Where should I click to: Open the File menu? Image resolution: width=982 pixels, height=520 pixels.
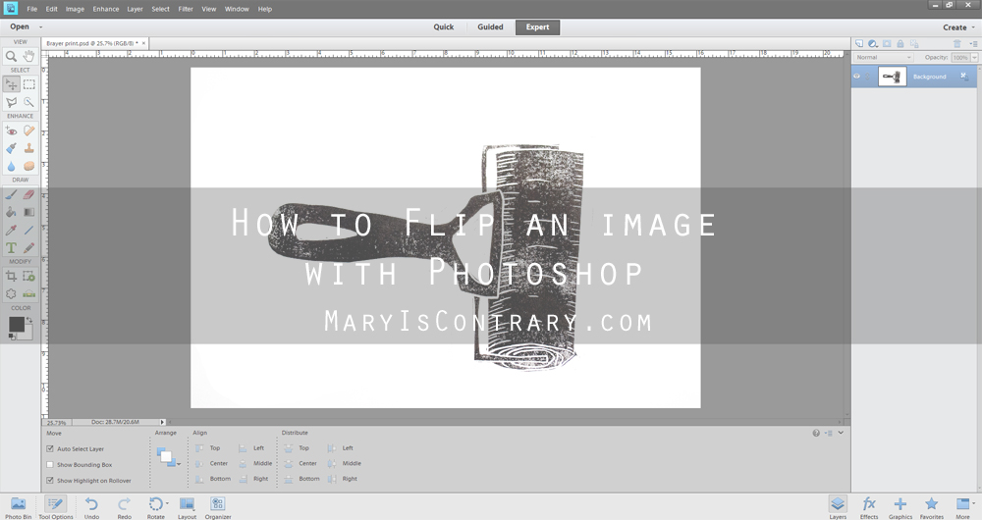tap(32, 9)
